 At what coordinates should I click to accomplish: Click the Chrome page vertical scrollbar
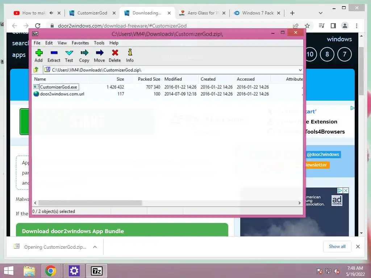pos(361,71)
